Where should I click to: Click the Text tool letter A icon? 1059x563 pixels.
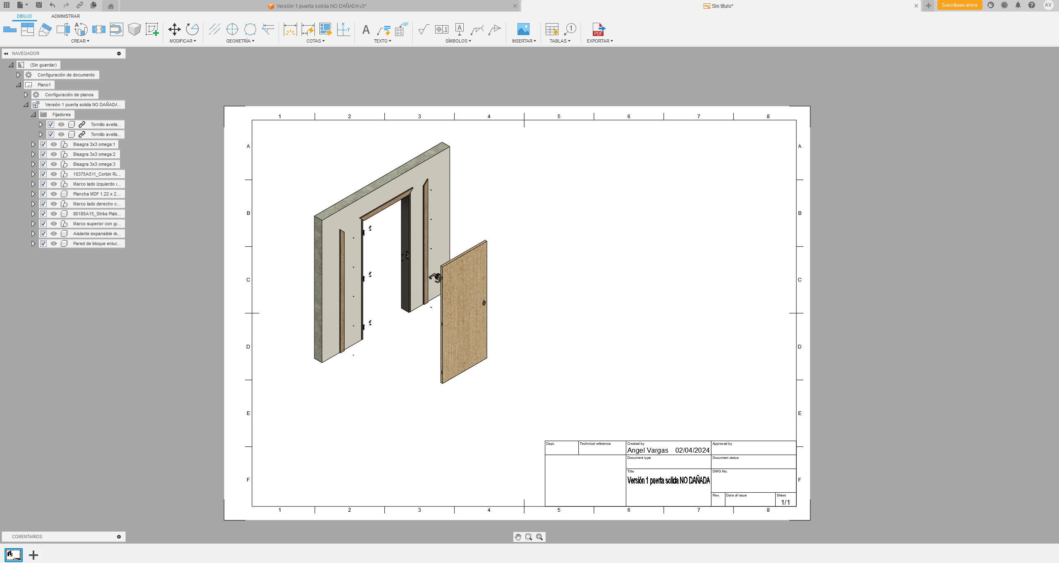tap(366, 30)
